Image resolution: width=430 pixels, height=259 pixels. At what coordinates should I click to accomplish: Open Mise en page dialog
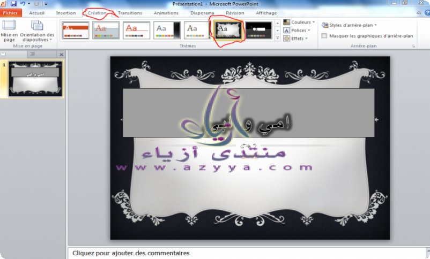coord(9,31)
